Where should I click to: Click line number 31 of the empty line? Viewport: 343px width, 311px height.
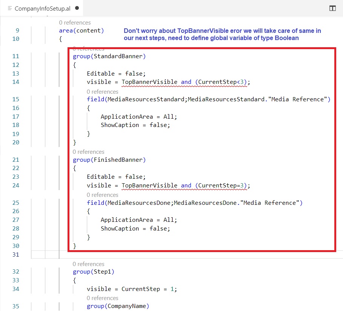click(x=15, y=255)
